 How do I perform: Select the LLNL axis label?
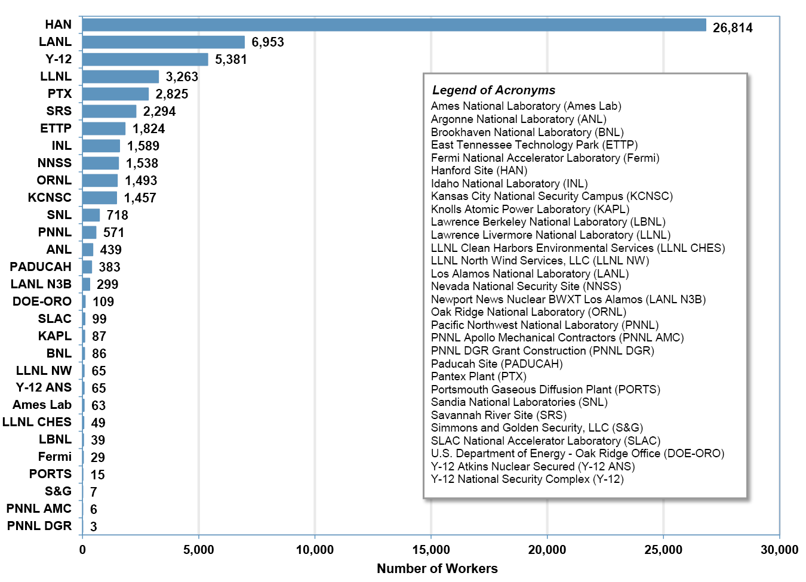point(56,76)
